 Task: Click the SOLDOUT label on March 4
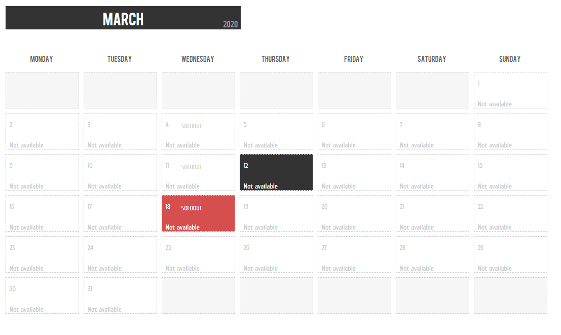coord(192,126)
